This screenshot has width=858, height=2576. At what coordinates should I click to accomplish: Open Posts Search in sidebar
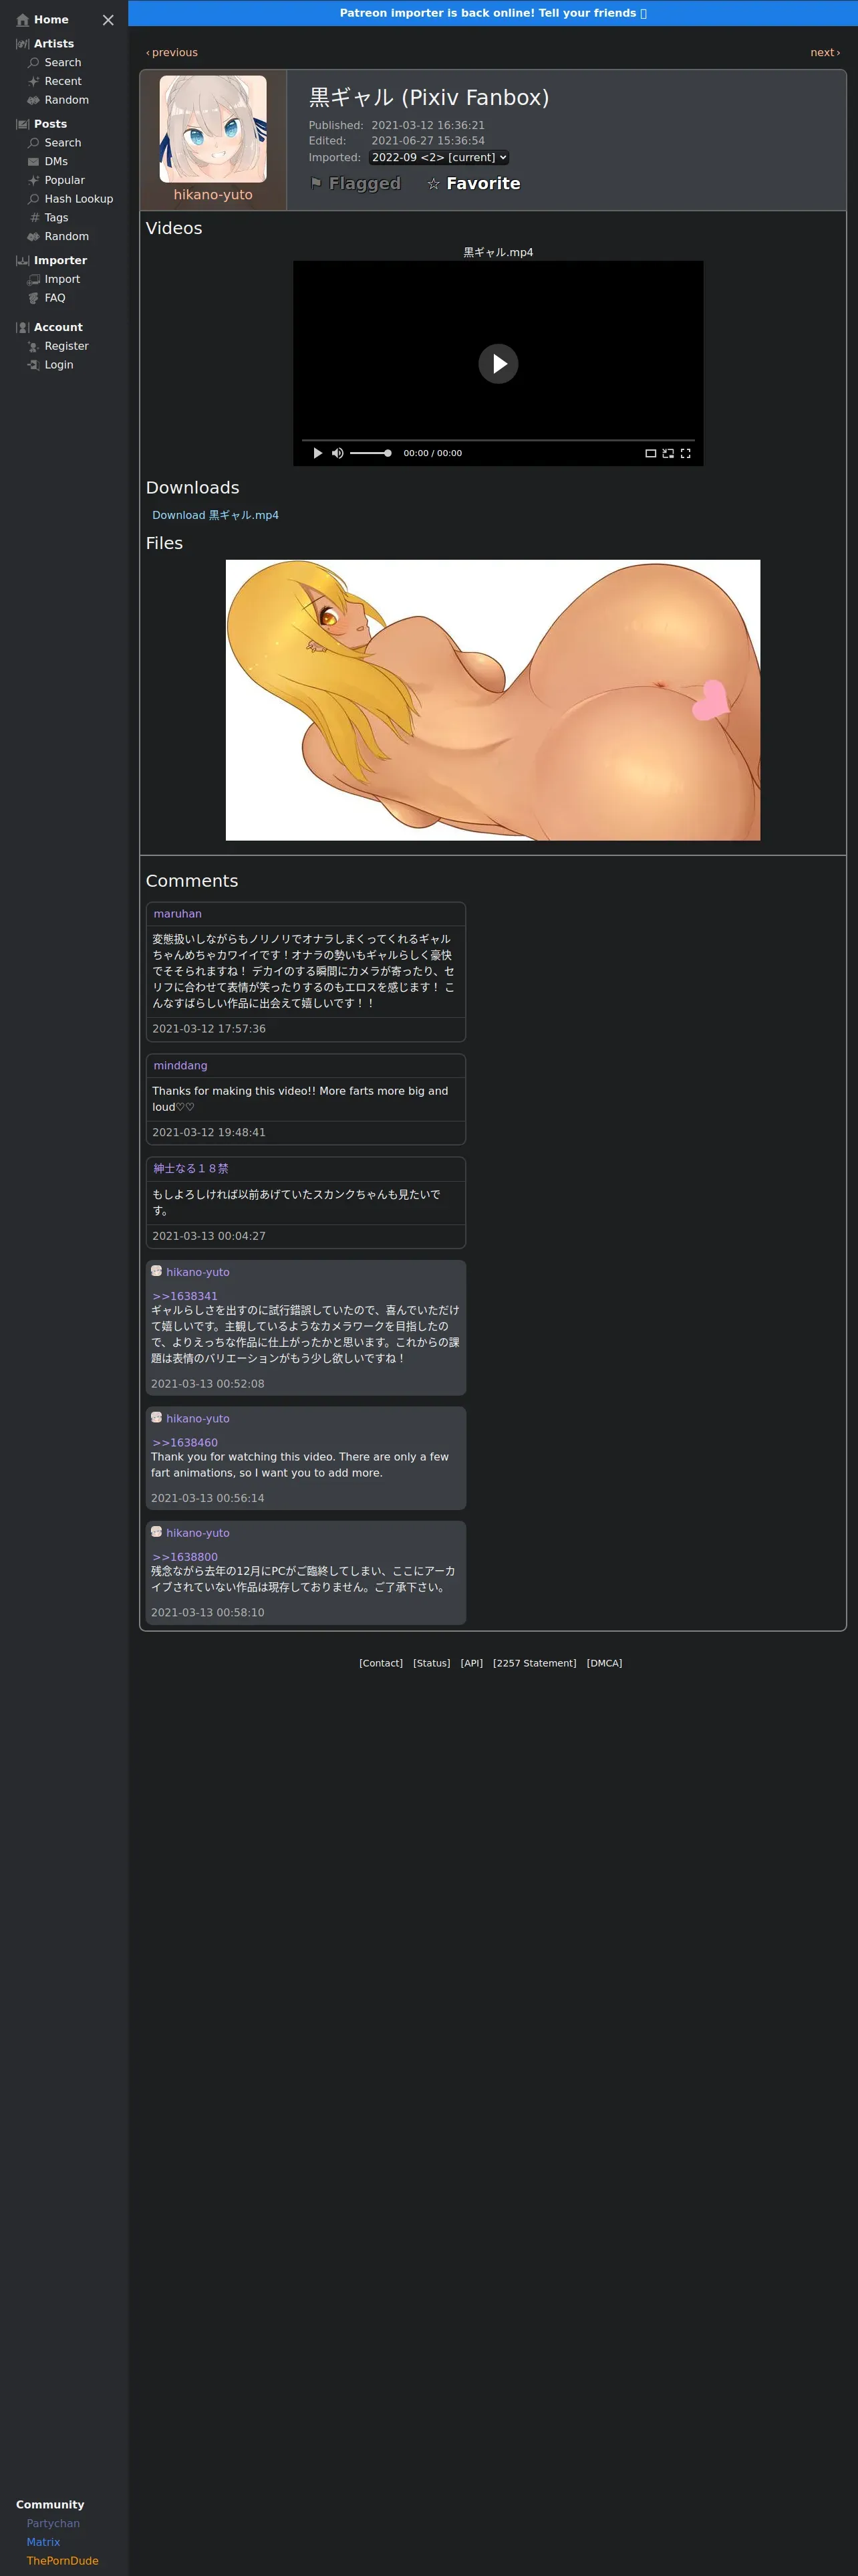[54, 143]
